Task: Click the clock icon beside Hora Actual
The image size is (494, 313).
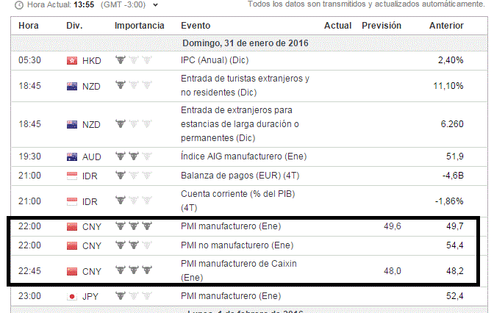Action: [19, 5]
